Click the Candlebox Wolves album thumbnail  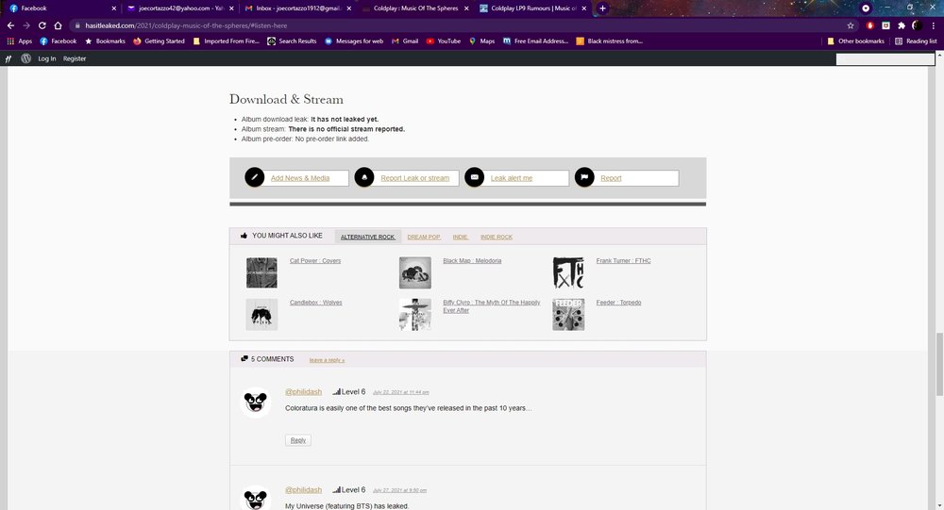click(x=261, y=315)
